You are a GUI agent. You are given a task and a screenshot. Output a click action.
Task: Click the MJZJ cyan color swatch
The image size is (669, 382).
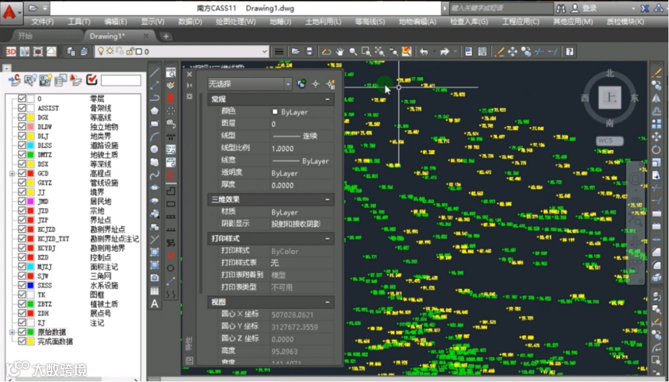[x=31, y=267]
